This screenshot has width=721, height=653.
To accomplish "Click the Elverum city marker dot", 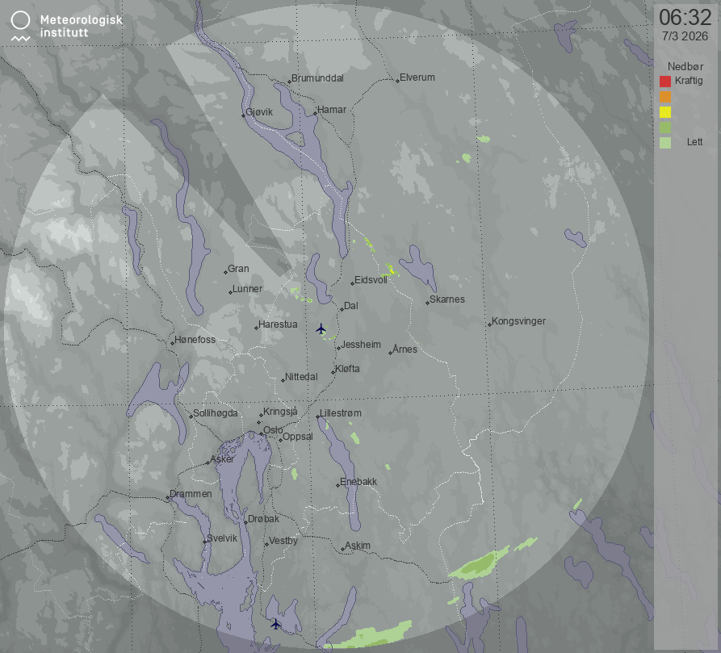I will [x=398, y=81].
